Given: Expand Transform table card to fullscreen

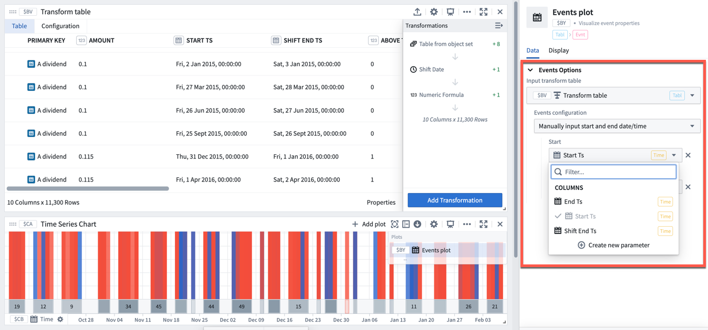Looking at the screenshot, I should click(484, 12).
